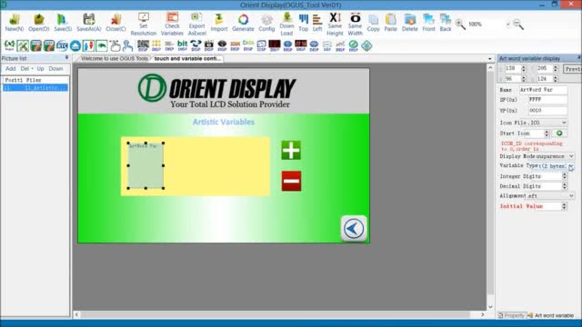The image size is (582, 327).
Task: Click the Add menu in Picture list
Action: (x=10, y=69)
